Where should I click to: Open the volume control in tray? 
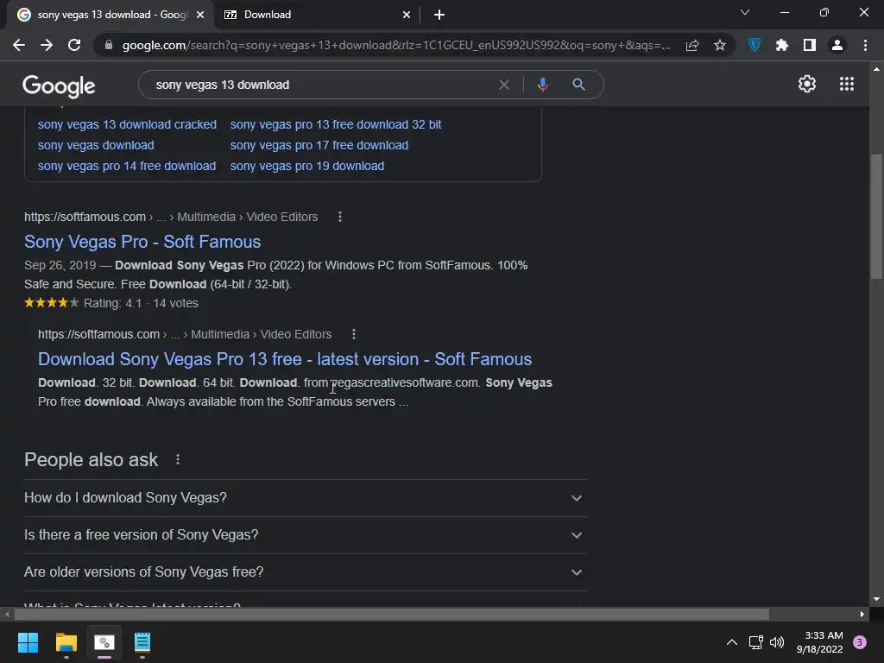(777, 642)
